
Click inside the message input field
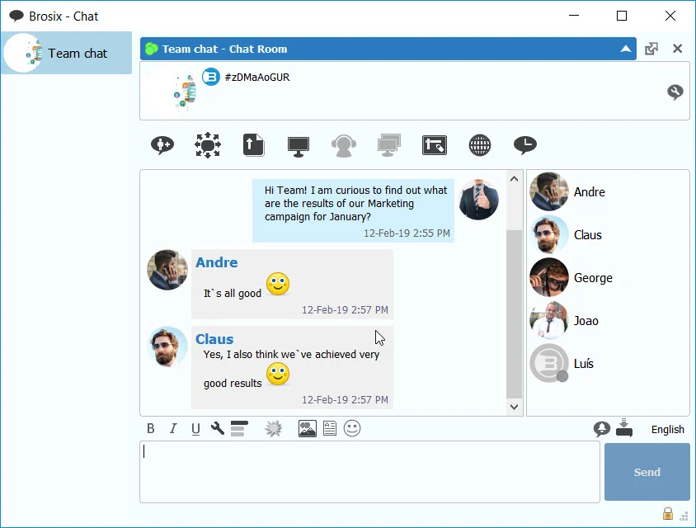(369, 470)
